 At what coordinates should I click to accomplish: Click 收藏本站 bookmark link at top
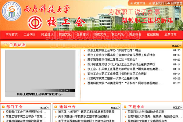coord(138,3)
